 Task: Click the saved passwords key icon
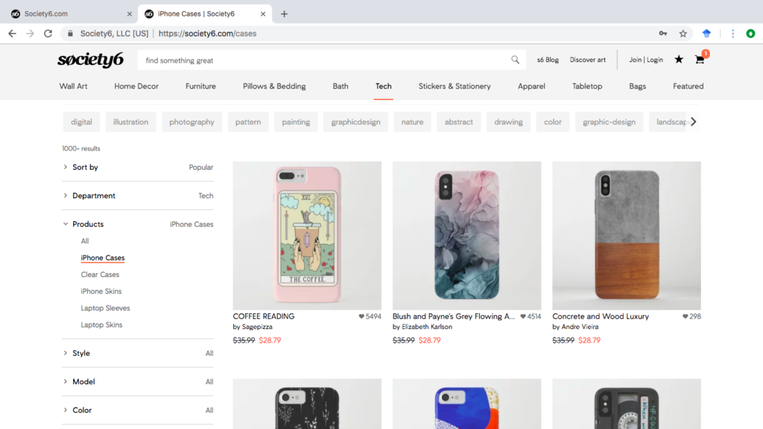coord(662,34)
